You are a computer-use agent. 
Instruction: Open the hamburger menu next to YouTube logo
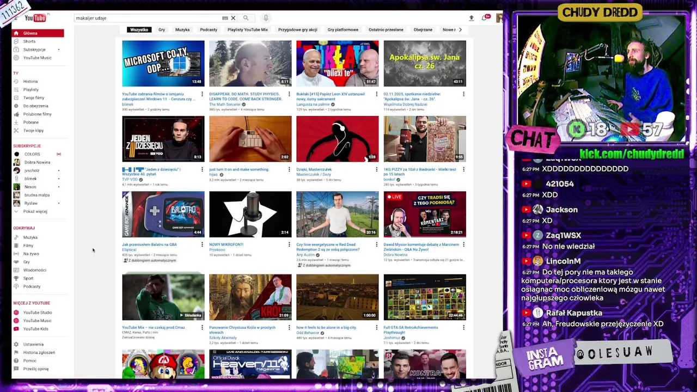pos(16,18)
